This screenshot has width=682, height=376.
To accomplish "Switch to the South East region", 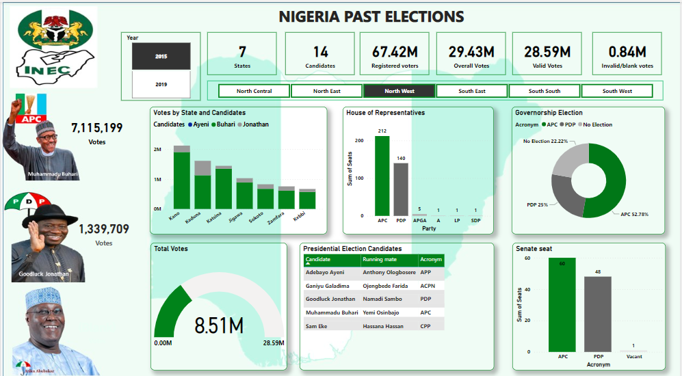I will (471, 91).
